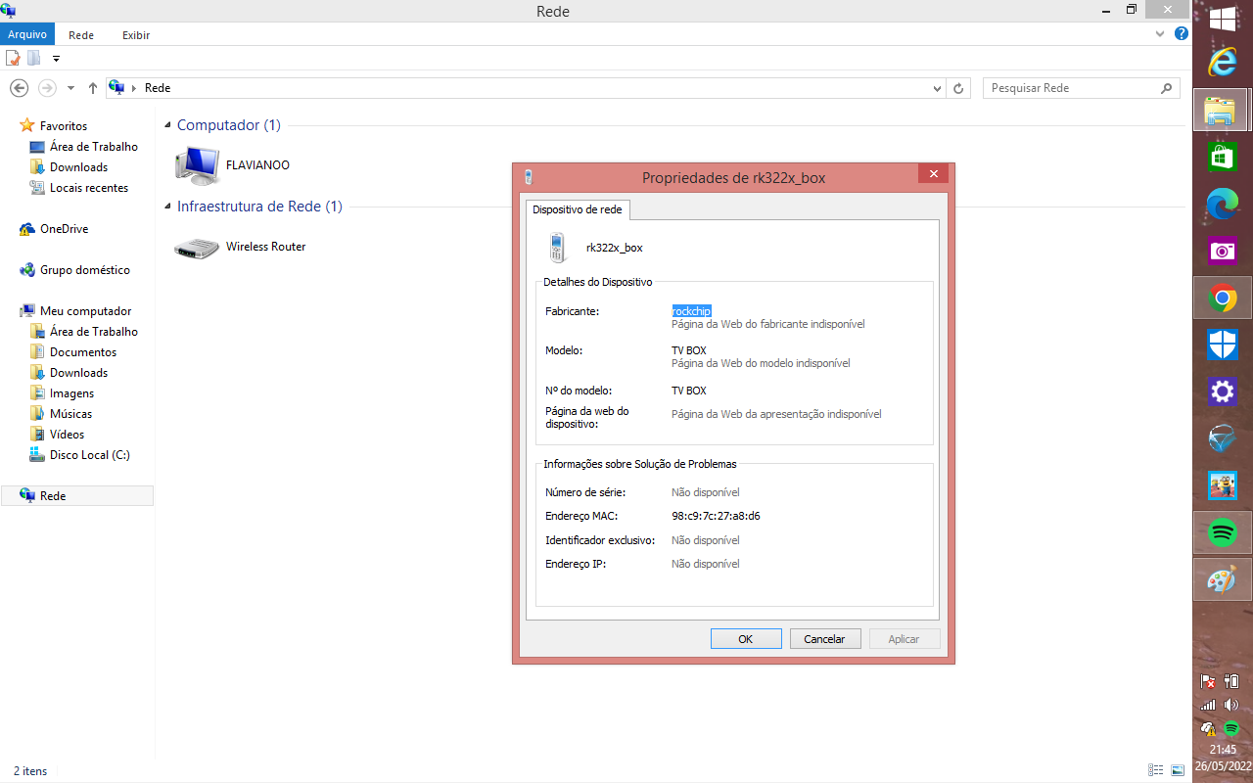
Task: Open recent locations dropdown arrow
Action: (x=70, y=88)
